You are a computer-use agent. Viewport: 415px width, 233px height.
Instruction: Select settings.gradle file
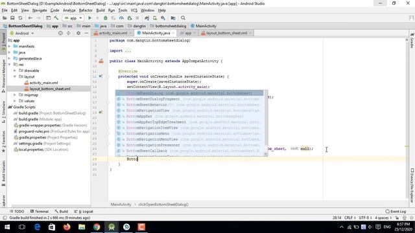[x=42, y=144]
